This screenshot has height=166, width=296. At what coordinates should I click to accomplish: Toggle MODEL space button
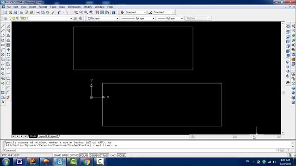[x=122, y=155]
